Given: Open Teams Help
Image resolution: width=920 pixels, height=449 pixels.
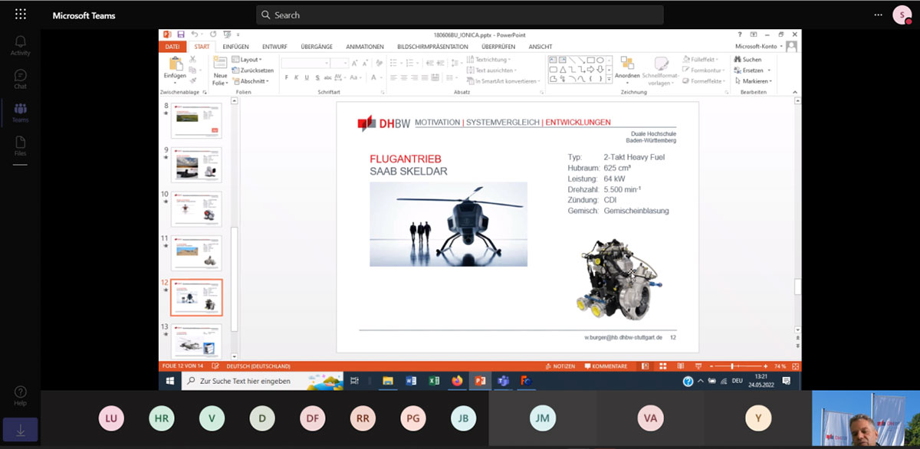Looking at the screenshot, I should (x=21, y=396).
